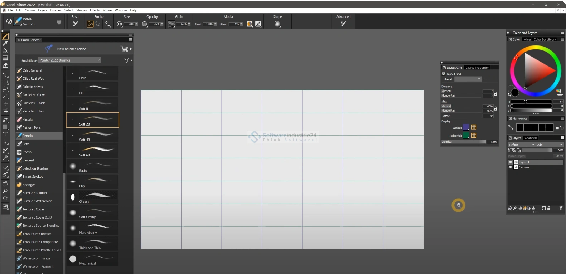
Task: Pick the Grabber hand tool
Action: coord(5,184)
